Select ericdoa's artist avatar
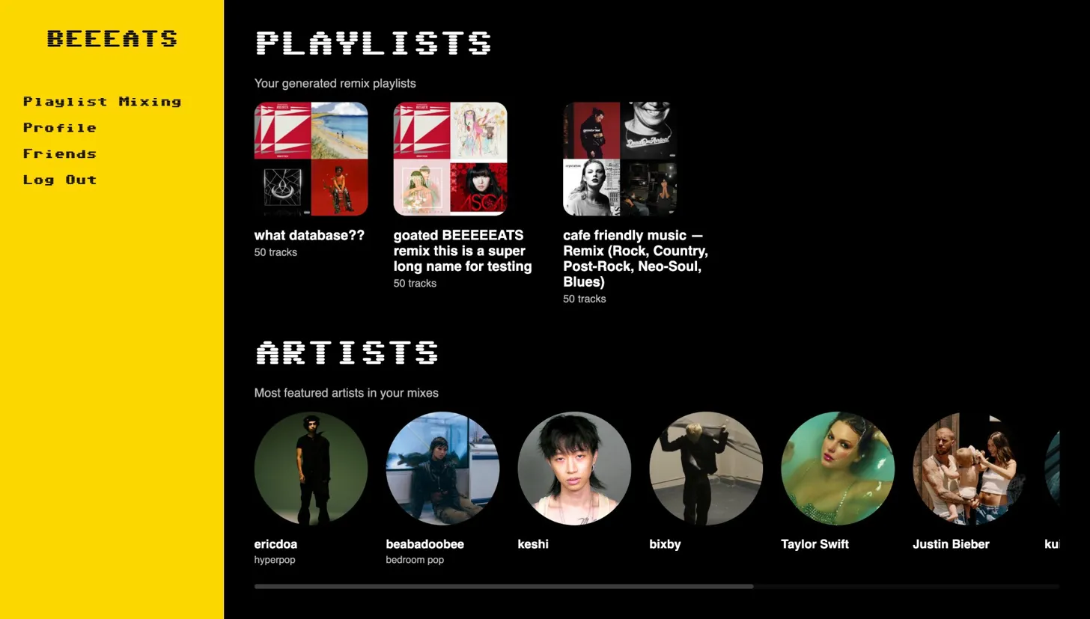This screenshot has height=619, width=1090. [x=311, y=469]
